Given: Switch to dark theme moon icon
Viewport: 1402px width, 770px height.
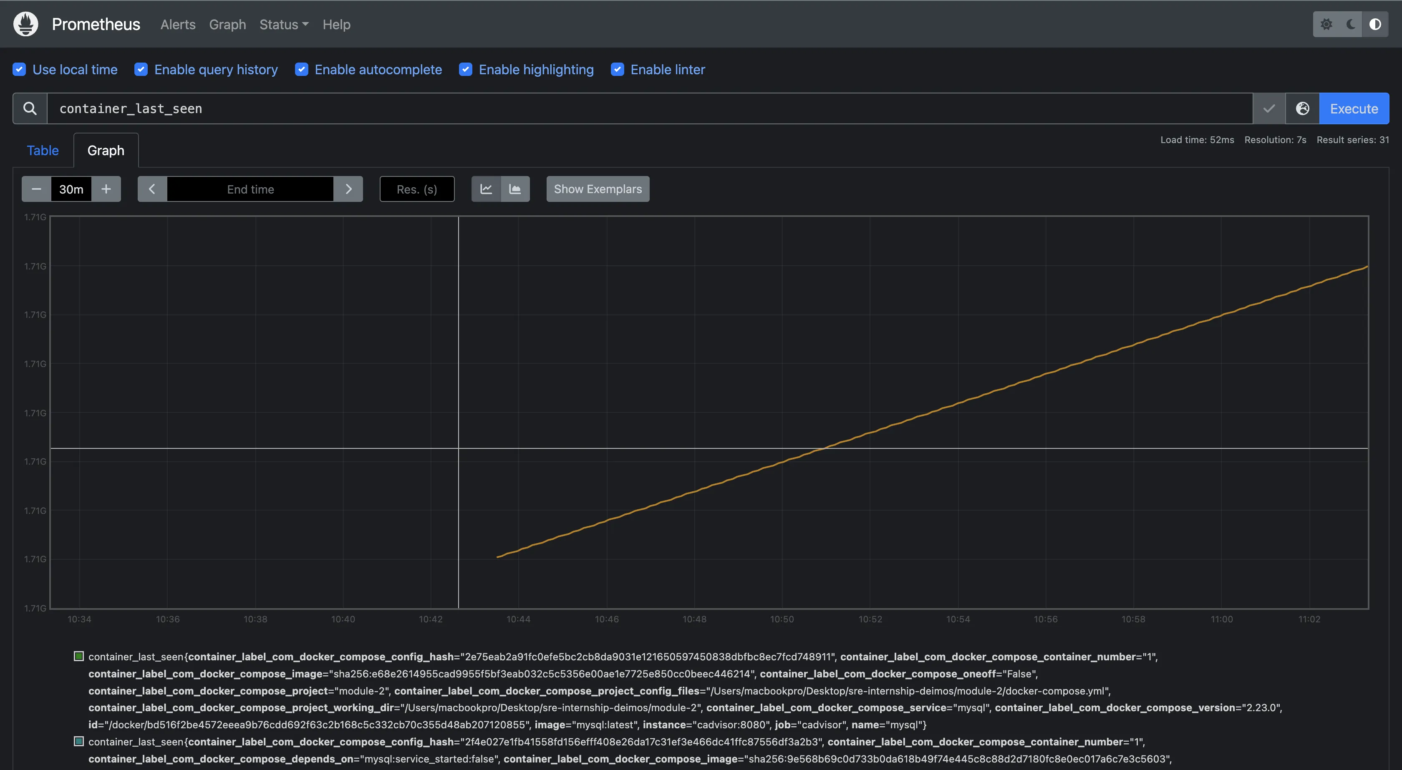Looking at the screenshot, I should click(x=1351, y=25).
